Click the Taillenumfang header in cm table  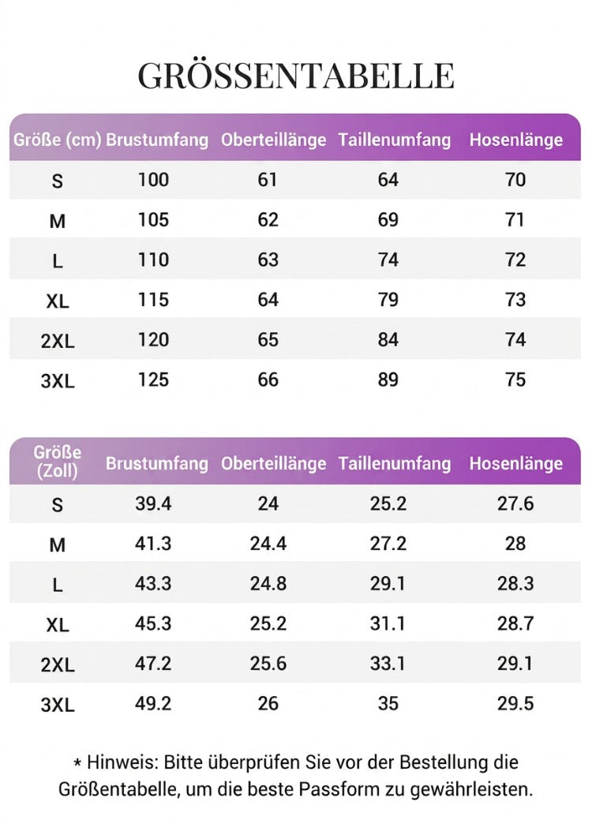coord(395,140)
